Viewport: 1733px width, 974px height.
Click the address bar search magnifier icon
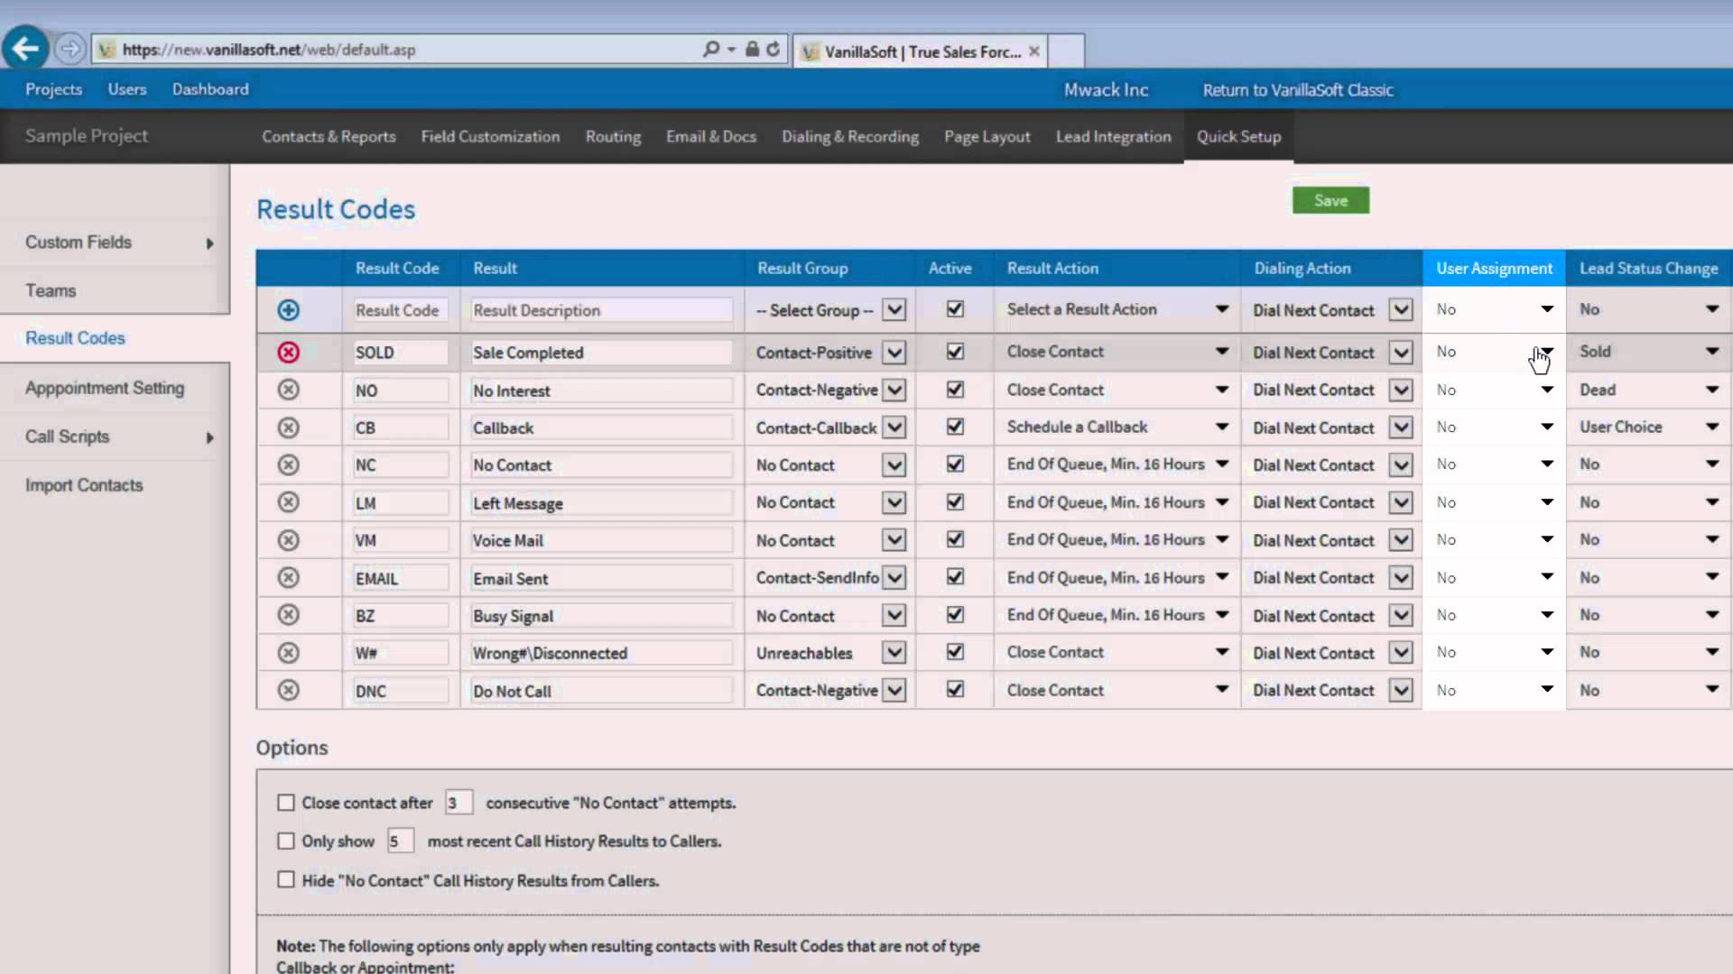tap(711, 49)
